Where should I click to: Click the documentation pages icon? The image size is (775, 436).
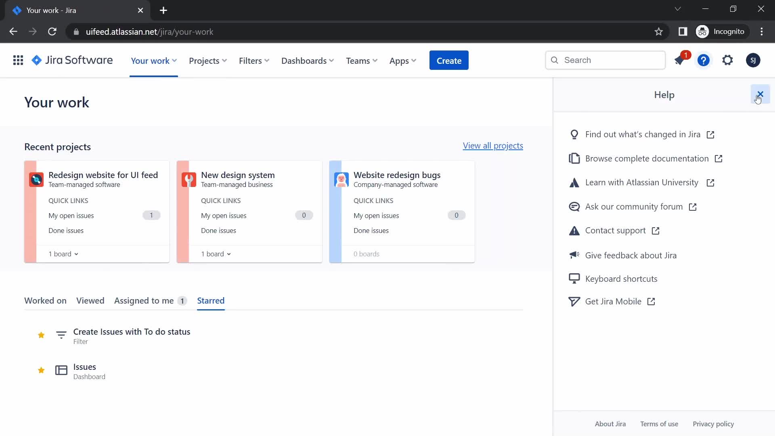[574, 158]
